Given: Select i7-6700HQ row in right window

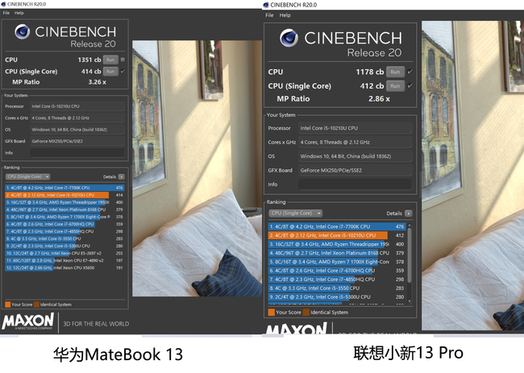Looking at the screenshot, I should coord(337,271).
